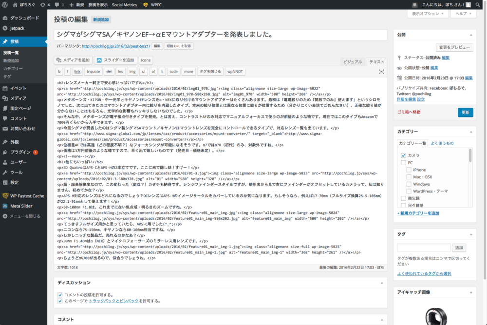The height and width of the screenshot is (325, 487).
Task: Click the search icon in the admin bar
Action: [478, 4]
